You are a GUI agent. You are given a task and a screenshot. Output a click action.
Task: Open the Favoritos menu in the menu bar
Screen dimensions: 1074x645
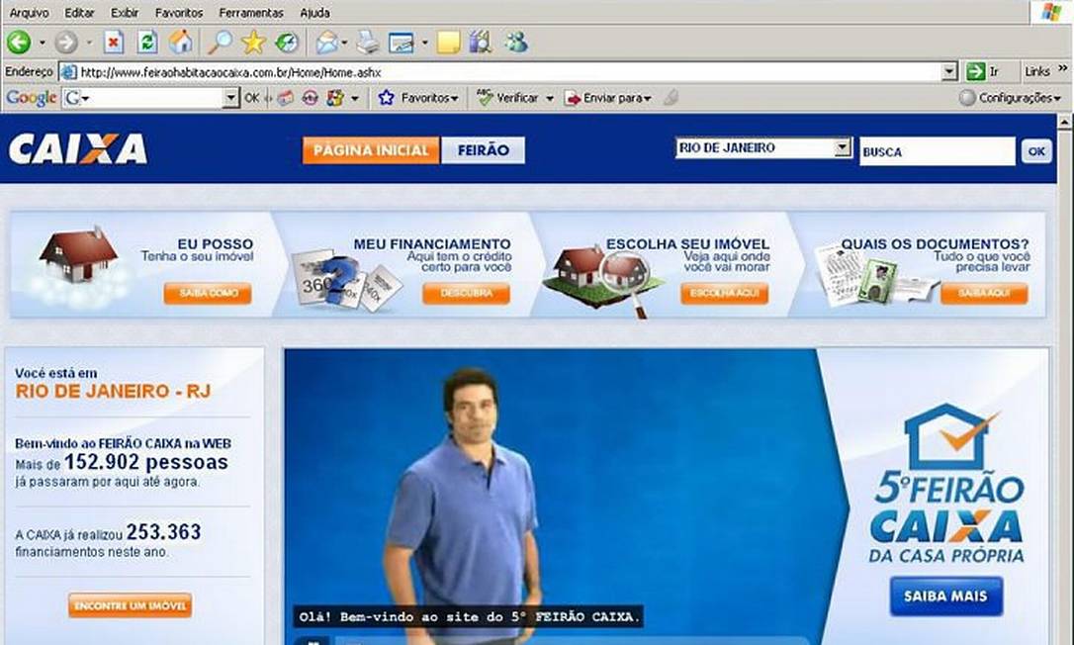[x=179, y=13]
